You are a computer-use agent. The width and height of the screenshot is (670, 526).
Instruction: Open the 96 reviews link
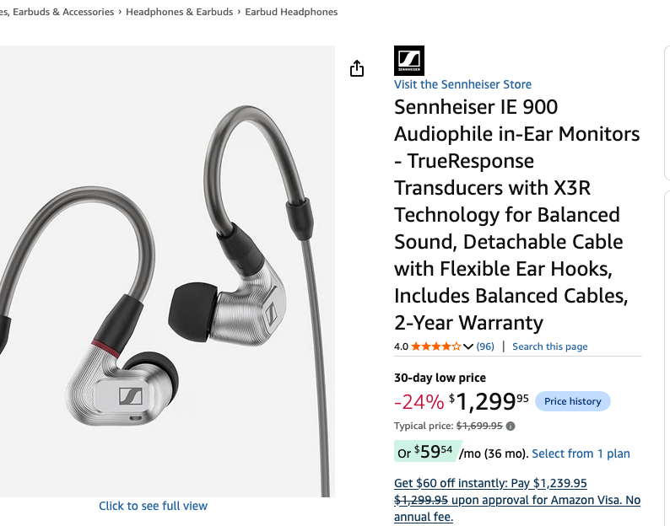[485, 346]
